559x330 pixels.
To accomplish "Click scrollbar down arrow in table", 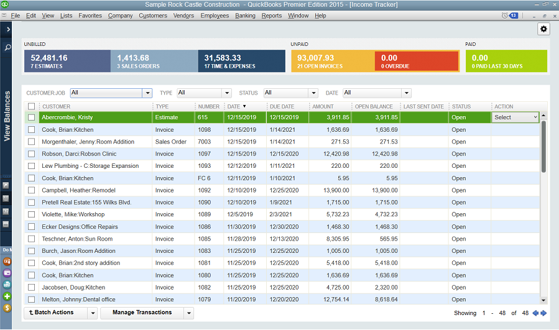I will click(x=543, y=300).
